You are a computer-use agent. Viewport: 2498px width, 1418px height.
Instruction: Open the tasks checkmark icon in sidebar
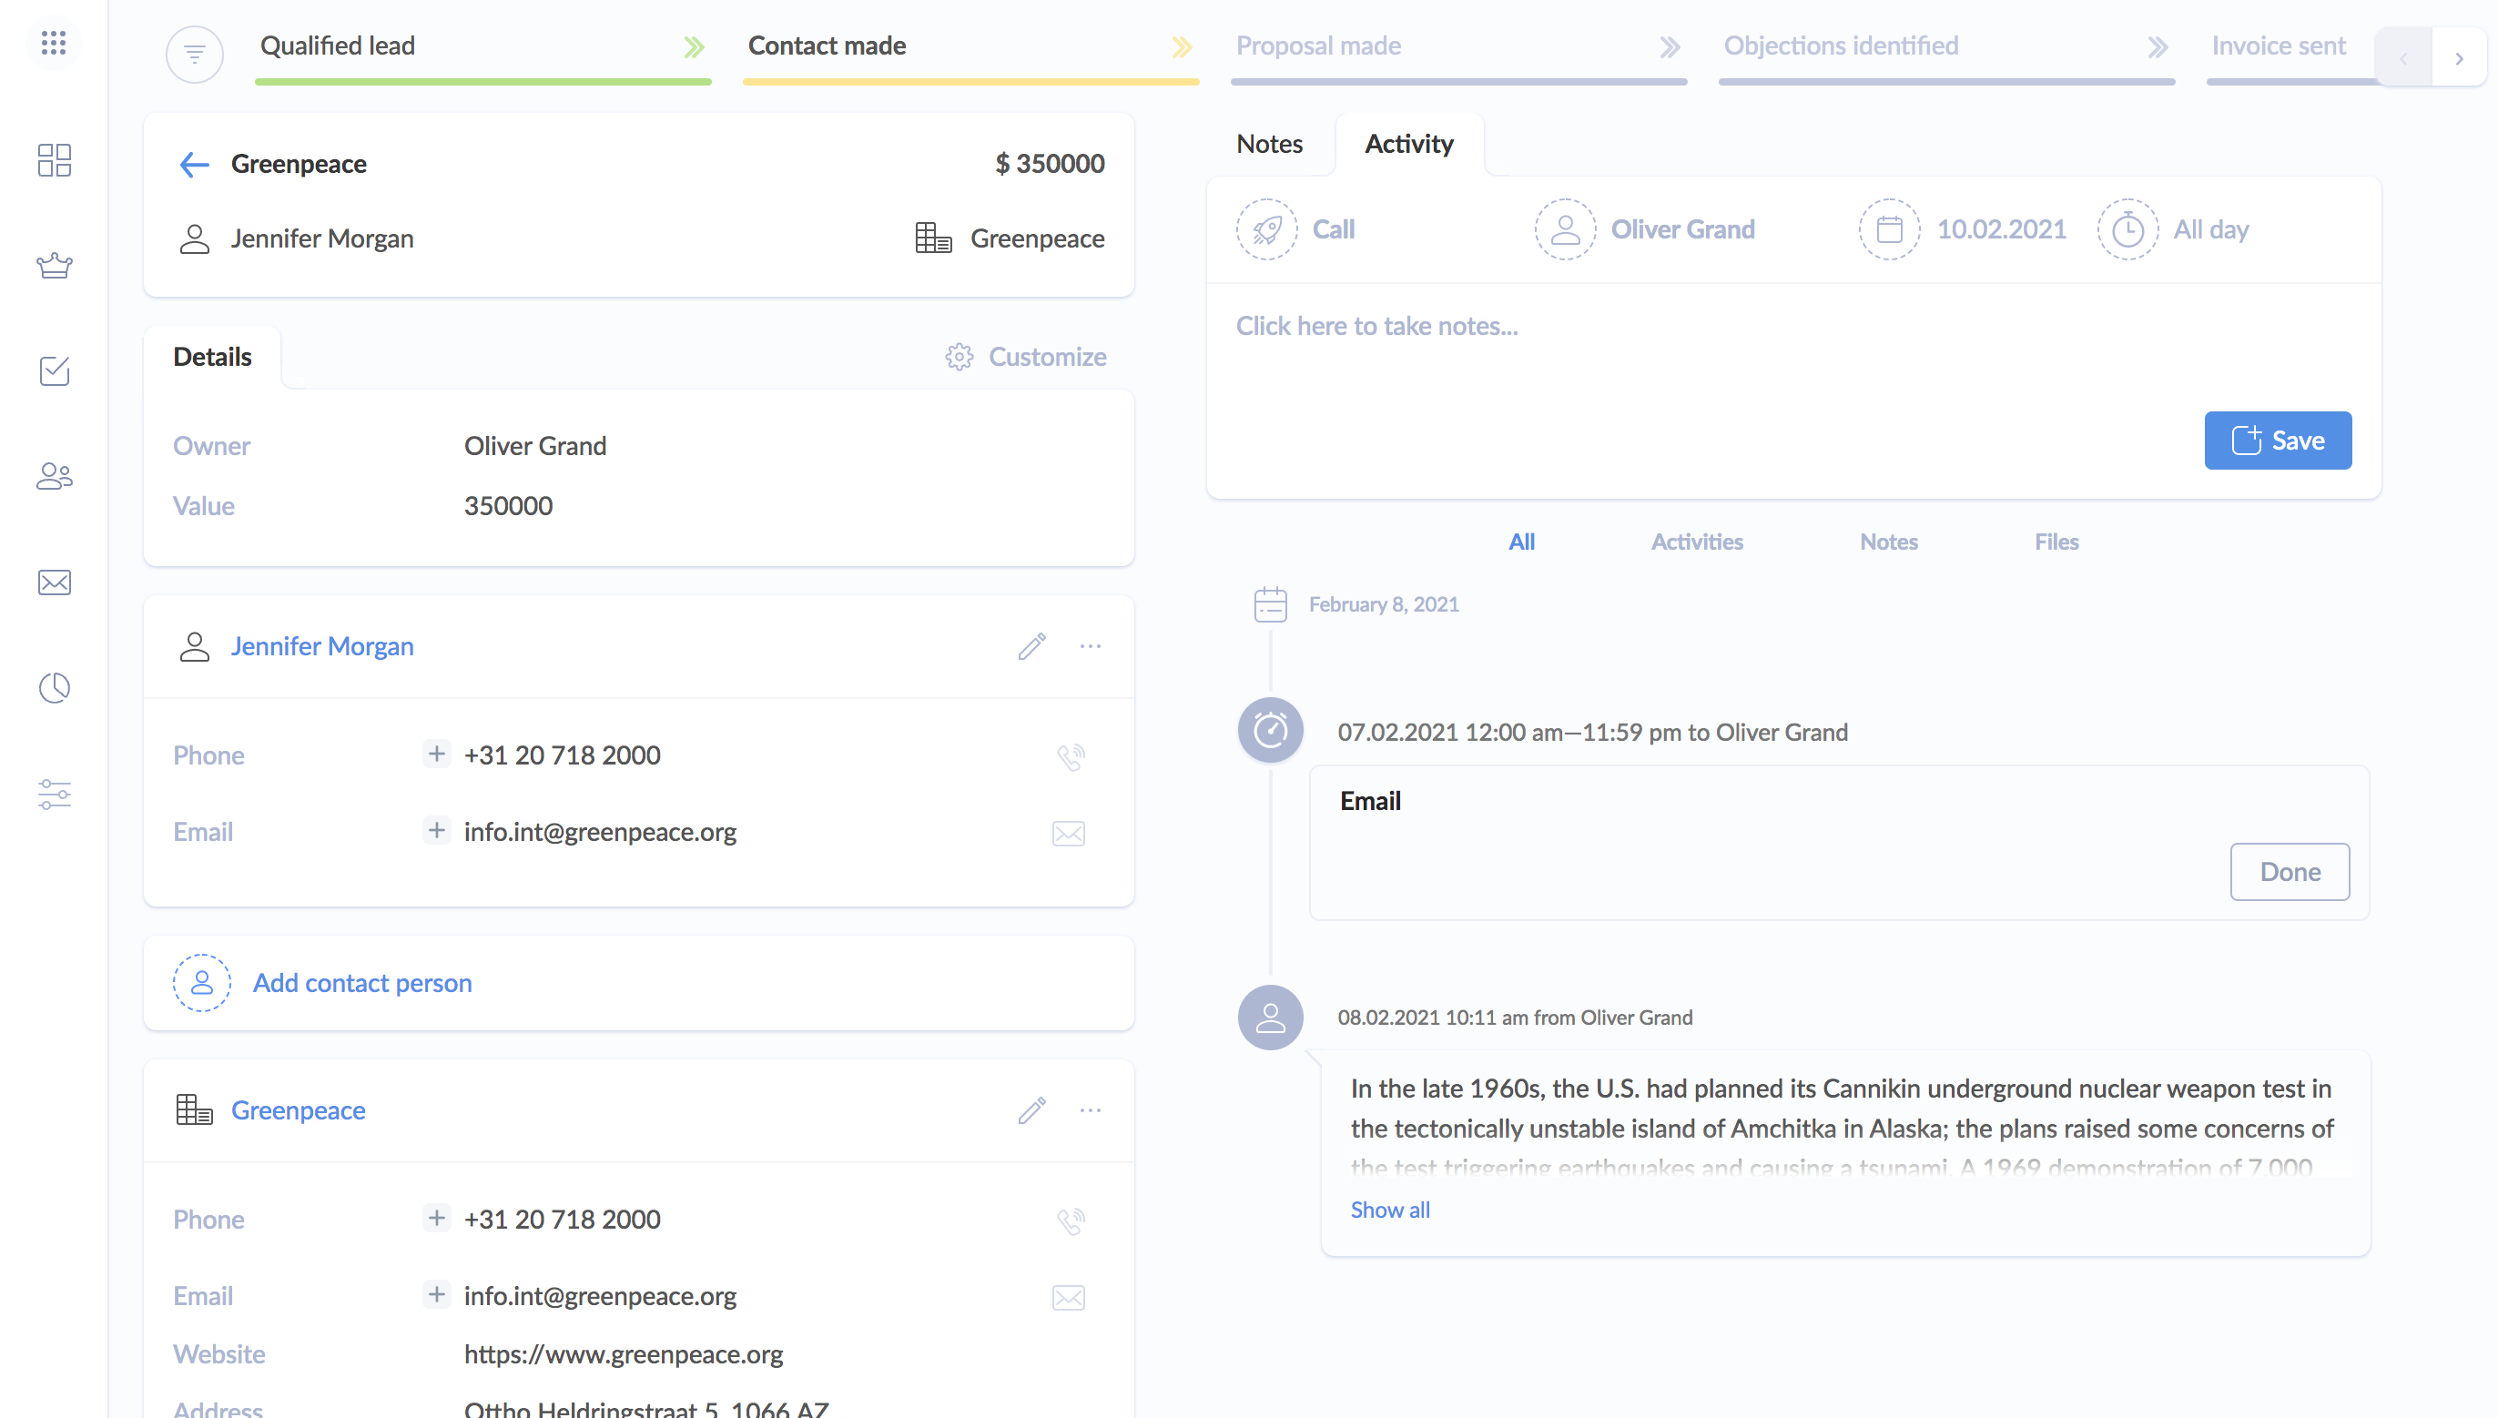point(54,371)
